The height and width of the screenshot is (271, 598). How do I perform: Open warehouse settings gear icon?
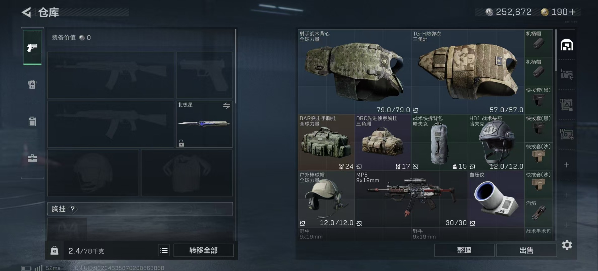click(567, 245)
